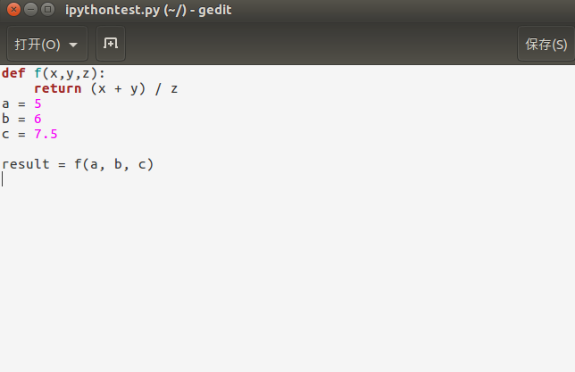Open a file with 打开(O) button
This screenshot has height=372, width=575.
pos(37,45)
